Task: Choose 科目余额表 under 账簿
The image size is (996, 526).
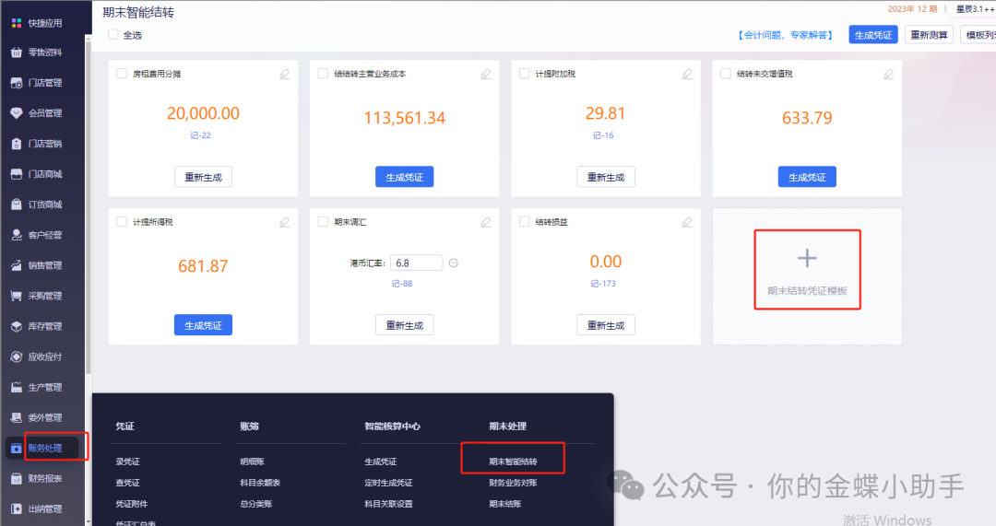Action: click(x=260, y=482)
